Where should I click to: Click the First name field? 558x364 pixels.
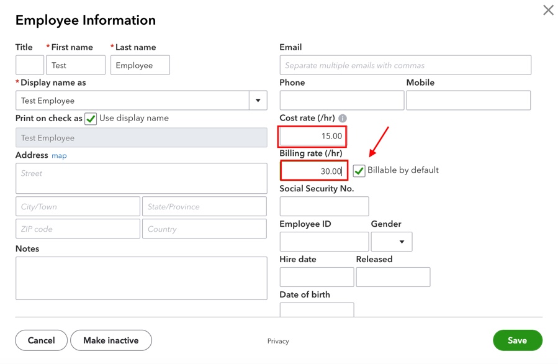coord(75,65)
